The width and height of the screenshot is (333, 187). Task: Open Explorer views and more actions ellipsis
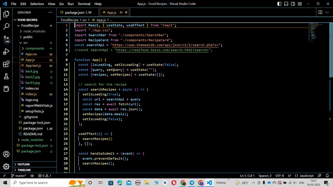point(50,12)
